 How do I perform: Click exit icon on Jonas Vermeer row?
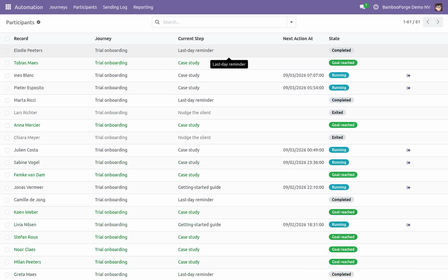click(409, 188)
